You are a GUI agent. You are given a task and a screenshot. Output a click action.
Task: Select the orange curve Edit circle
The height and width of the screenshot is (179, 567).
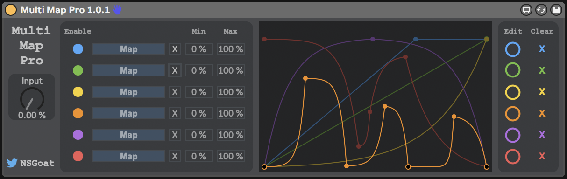513,113
